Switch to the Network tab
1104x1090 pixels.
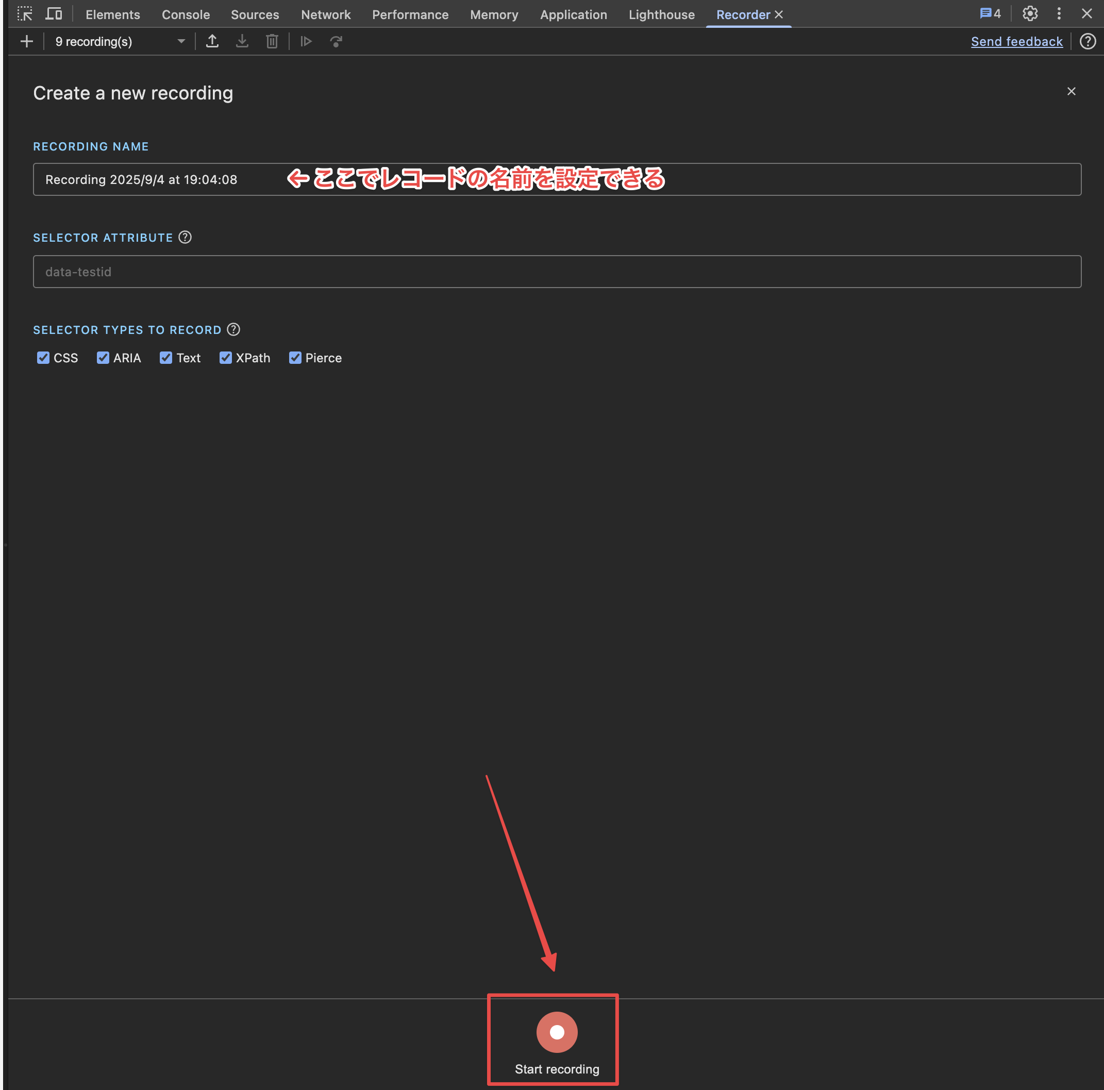(326, 14)
